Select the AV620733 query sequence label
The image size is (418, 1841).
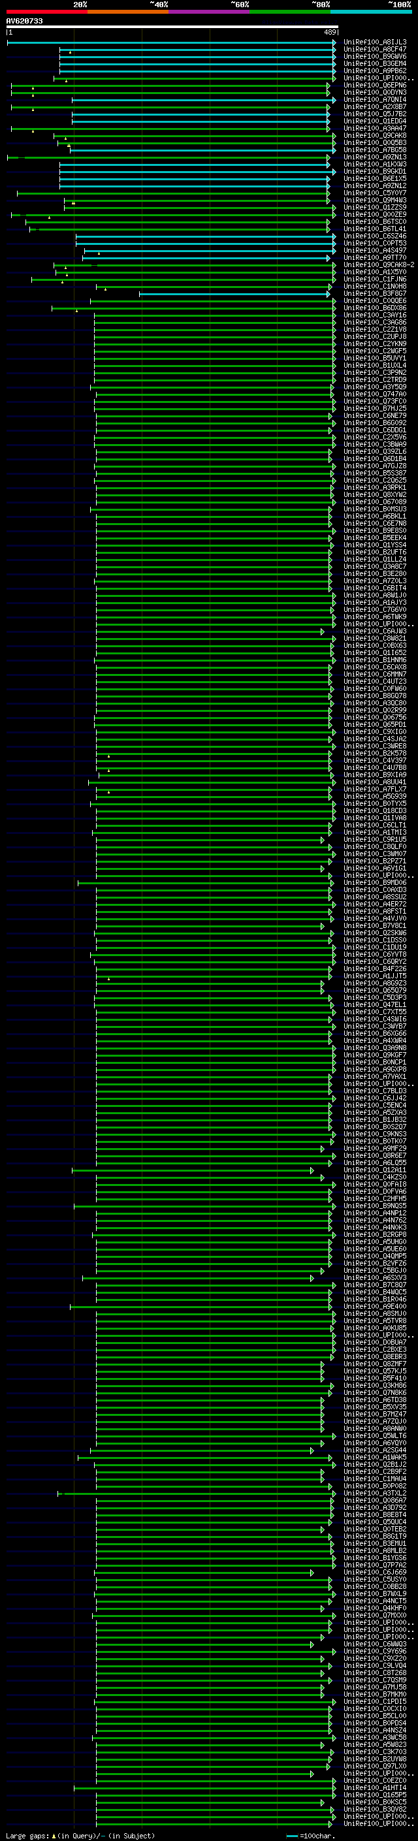(x=24, y=22)
